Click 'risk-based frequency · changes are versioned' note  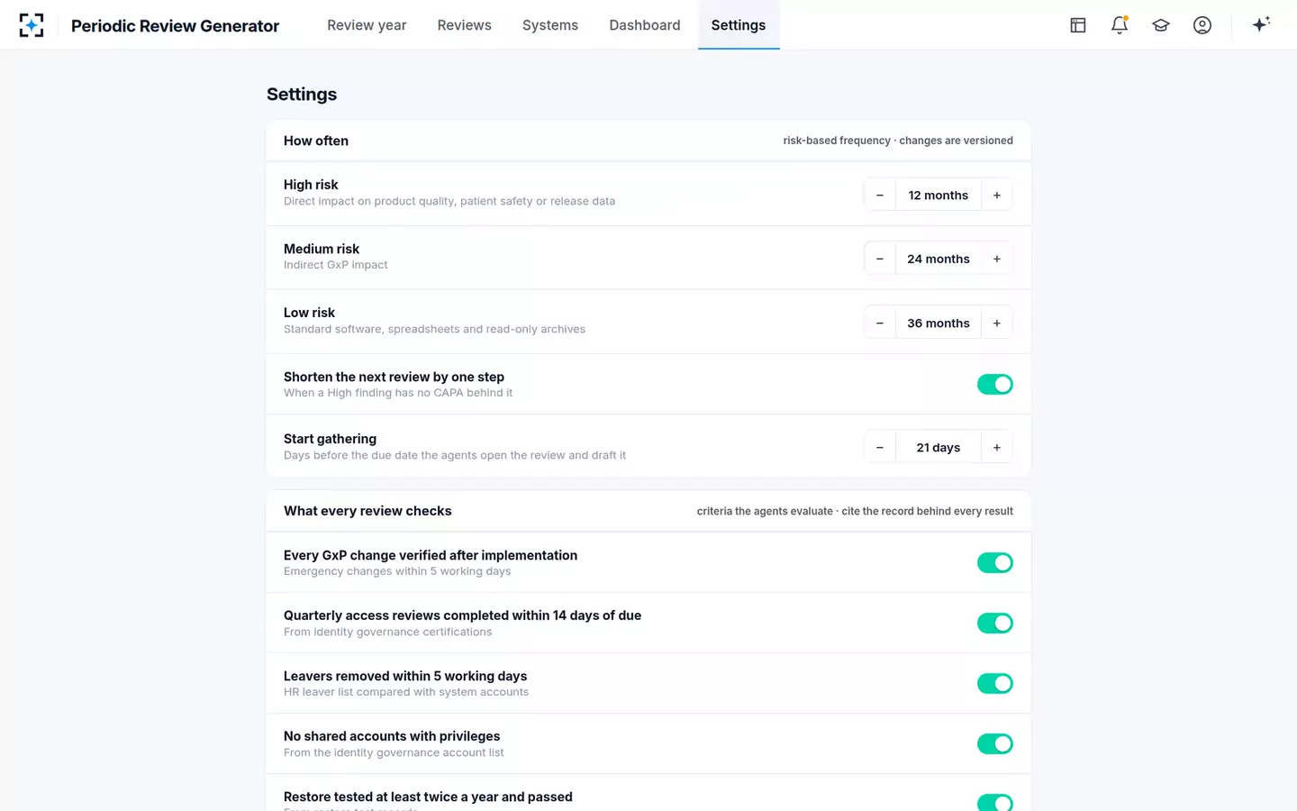pyautogui.click(x=898, y=141)
